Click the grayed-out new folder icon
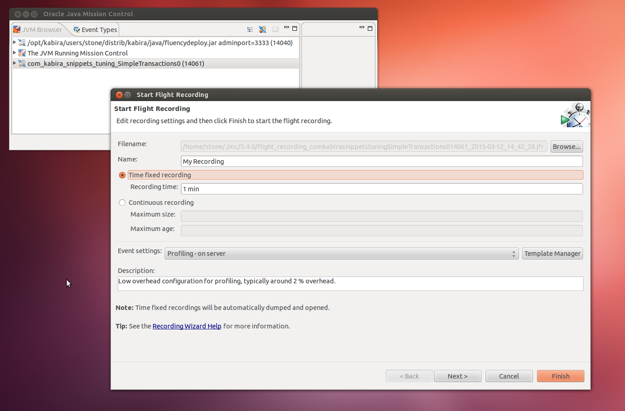This screenshot has width=625, height=411. (275, 29)
